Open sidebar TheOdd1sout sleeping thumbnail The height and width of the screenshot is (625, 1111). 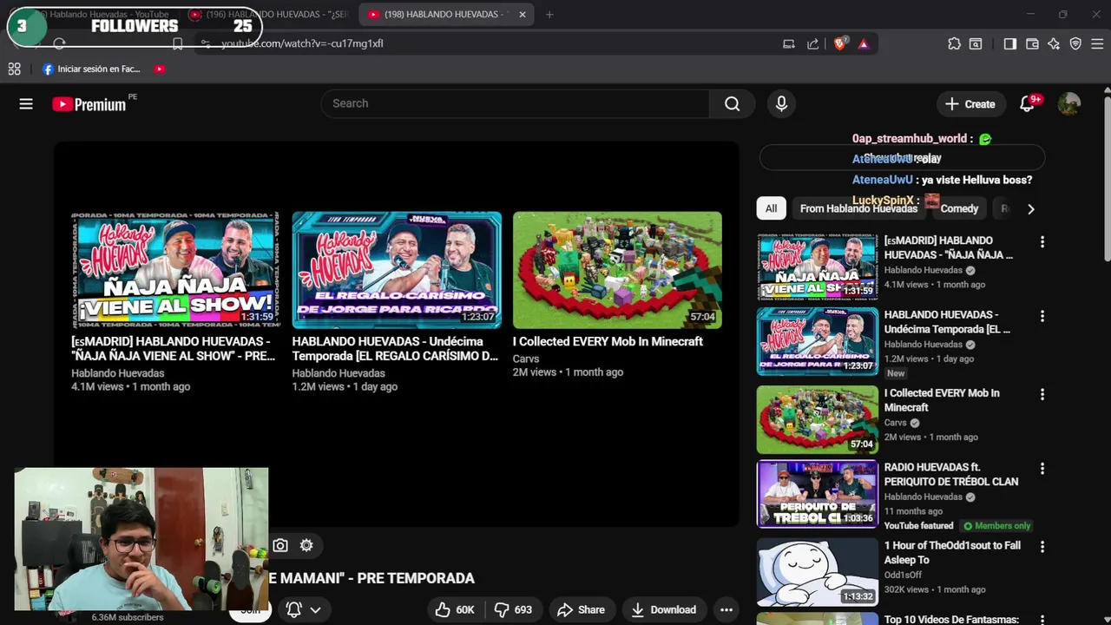pos(818,572)
